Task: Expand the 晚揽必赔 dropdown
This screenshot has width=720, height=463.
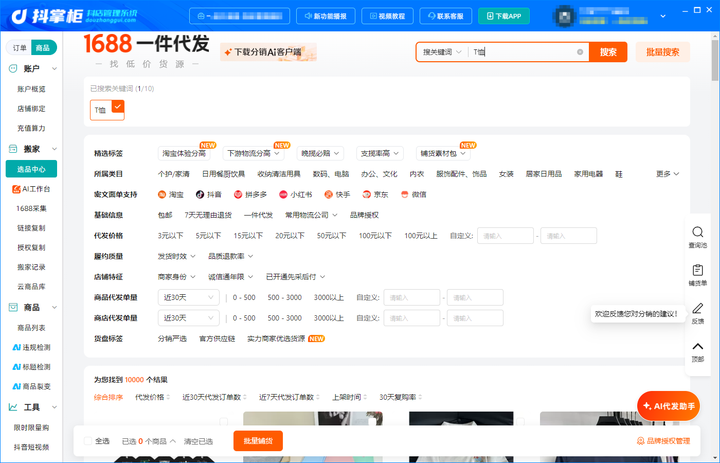Action: 320,153
